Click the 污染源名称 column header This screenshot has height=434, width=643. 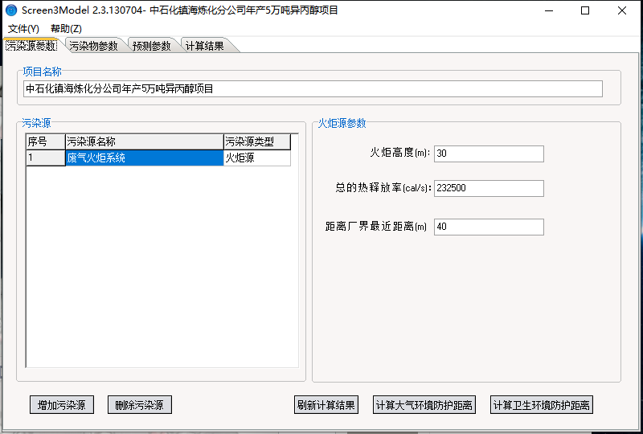[145, 142]
